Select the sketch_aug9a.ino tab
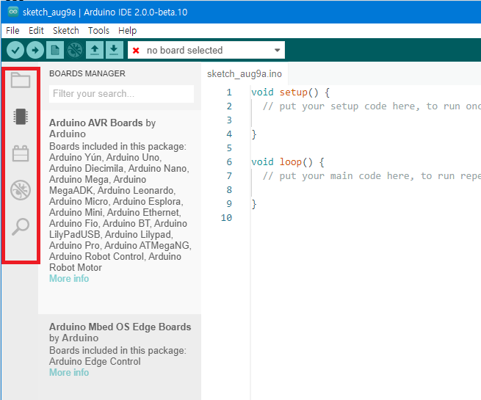 coord(245,74)
